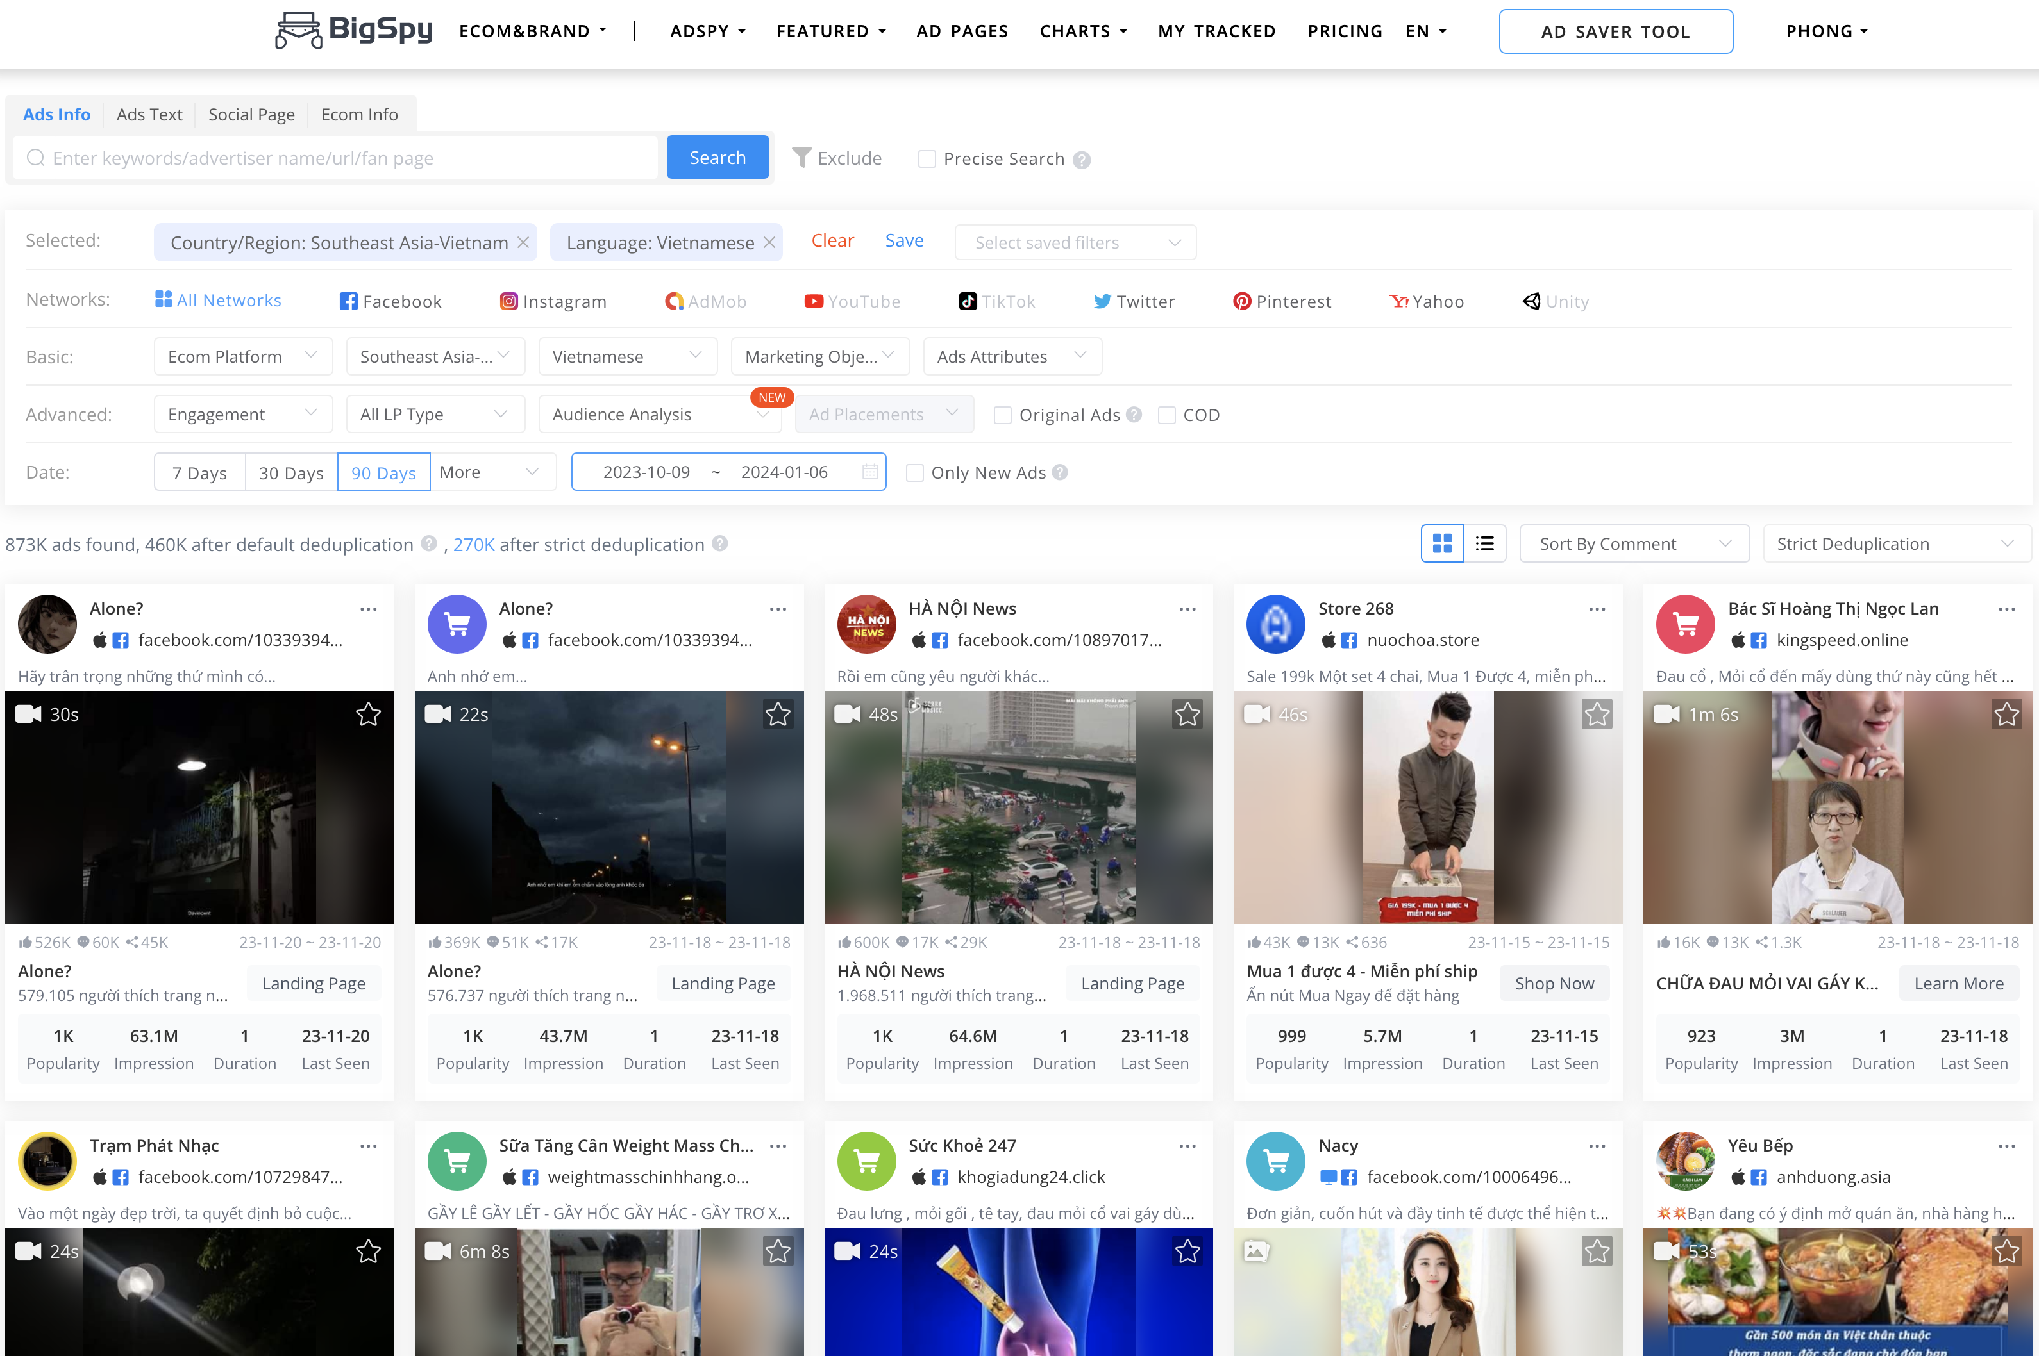Image resolution: width=2039 pixels, height=1356 pixels.
Task: Switch to the Ecom Info tab
Action: coord(359,114)
